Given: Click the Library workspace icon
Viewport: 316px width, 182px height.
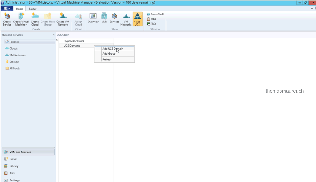Looking at the screenshot, I should click(x=6, y=166).
